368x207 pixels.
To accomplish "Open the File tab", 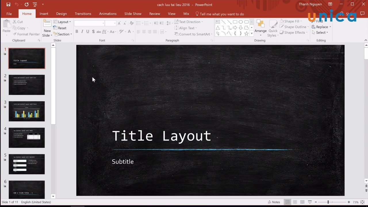I will click(x=9, y=14).
